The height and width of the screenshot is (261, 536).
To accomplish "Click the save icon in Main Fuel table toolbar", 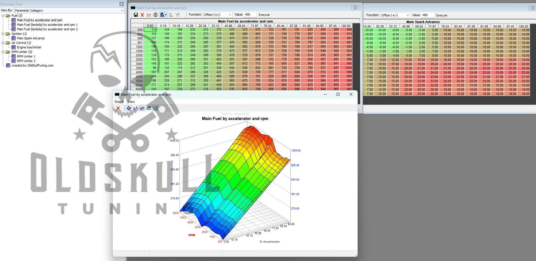I will 136,15.
